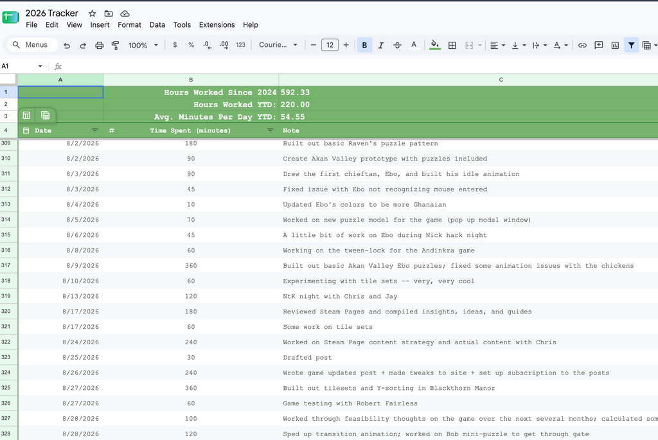Open the Sheets home logo
Viewport: 658px width, 440px height.
[10, 17]
